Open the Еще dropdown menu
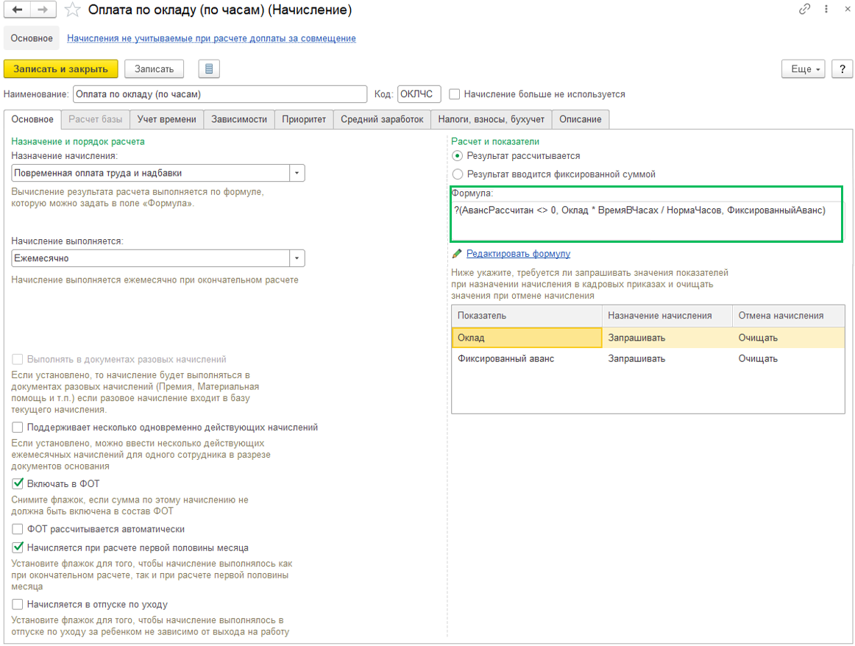The image size is (855, 646). (x=803, y=68)
